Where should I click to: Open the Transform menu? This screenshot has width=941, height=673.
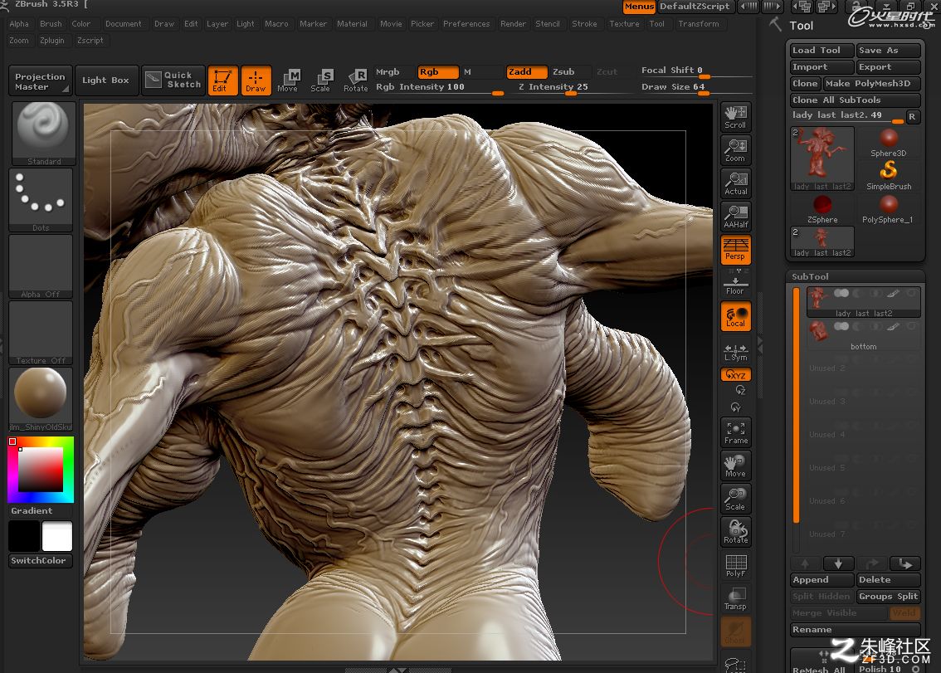coord(699,24)
